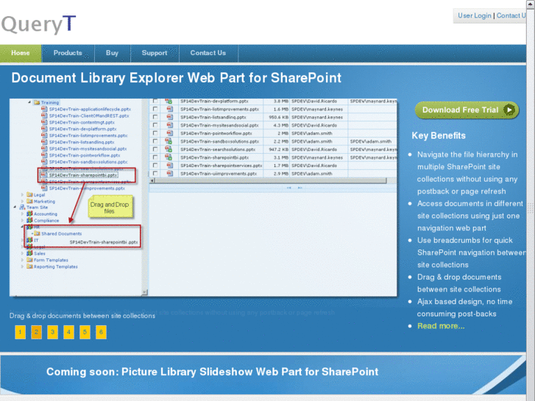Go to the Buy menu item
Screen dimensions: 535x401
click(113, 53)
